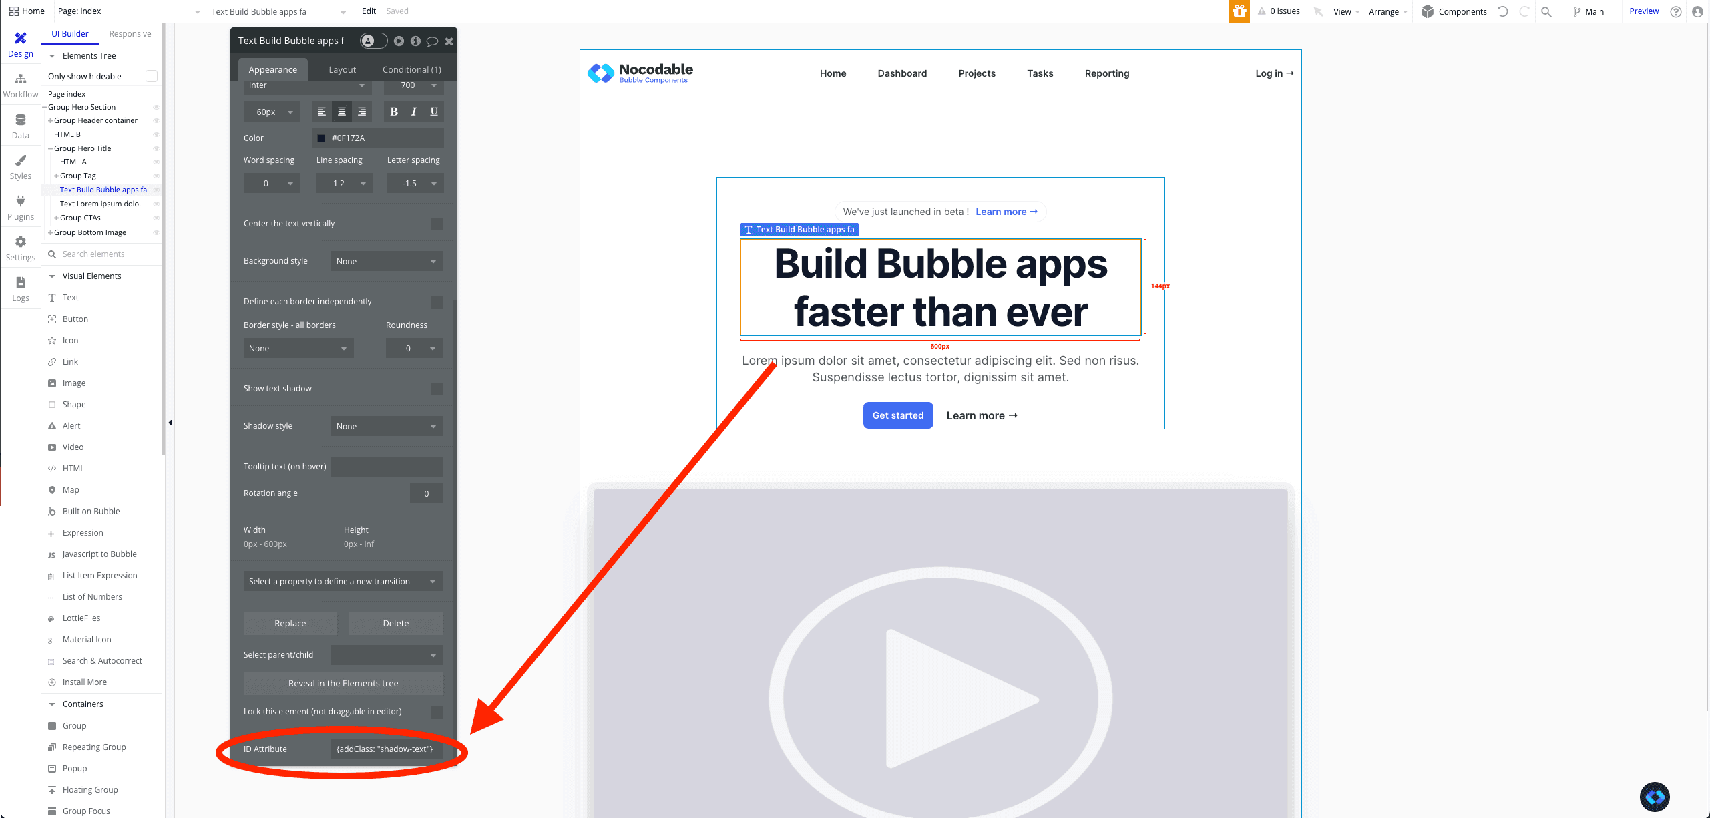Toggle Only show hideable checkbox
Viewport: 1710px width, 818px height.
pos(152,76)
